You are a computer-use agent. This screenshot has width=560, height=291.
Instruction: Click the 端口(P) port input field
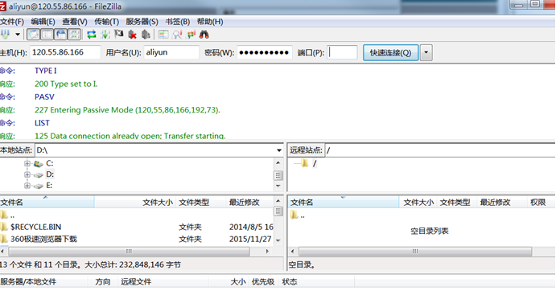point(342,52)
